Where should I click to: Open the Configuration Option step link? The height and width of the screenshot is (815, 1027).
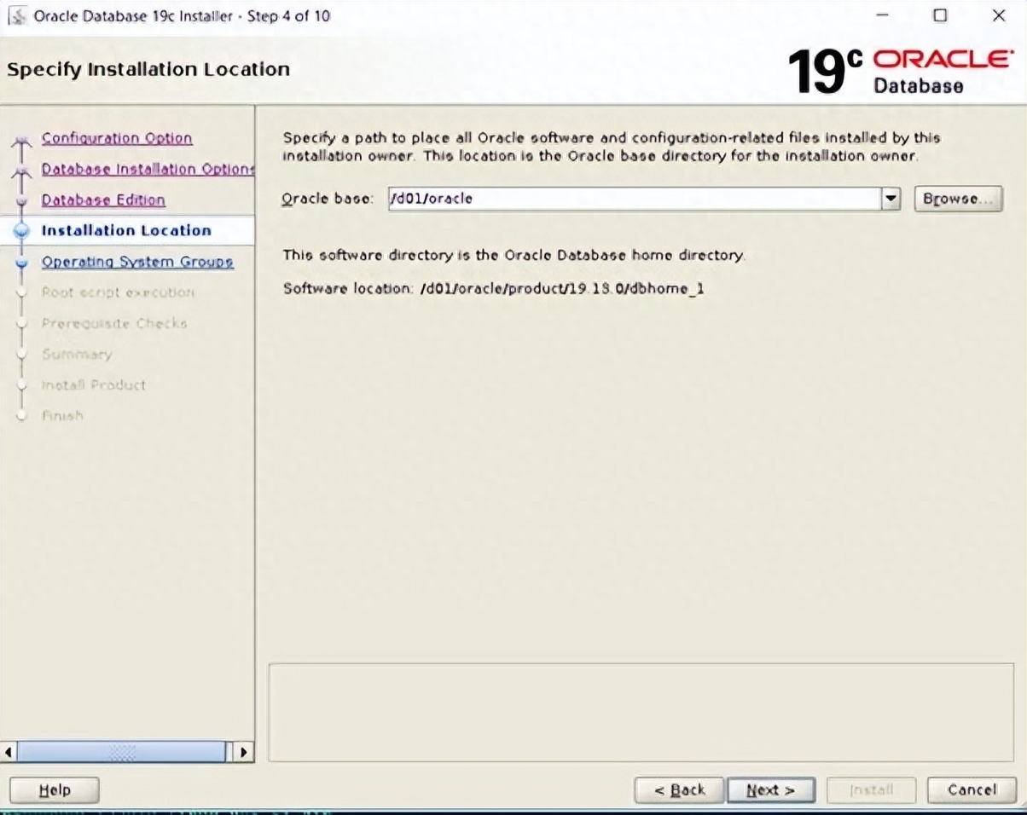tap(117, 138)
